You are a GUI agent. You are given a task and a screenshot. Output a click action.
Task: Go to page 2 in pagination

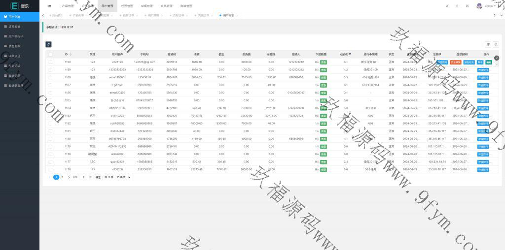[x=62, y=177]
